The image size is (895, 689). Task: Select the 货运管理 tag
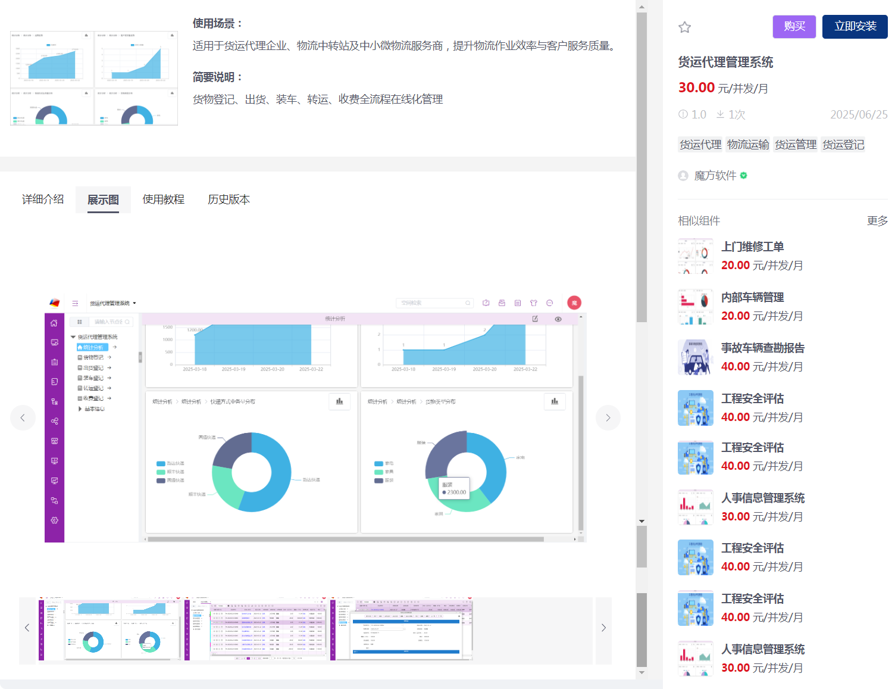[x=796, y=145]
